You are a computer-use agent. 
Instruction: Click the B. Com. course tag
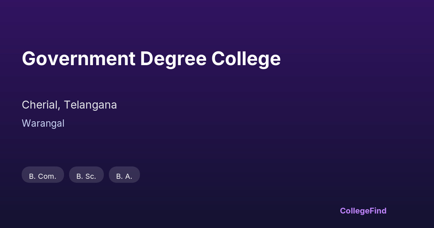43,176
